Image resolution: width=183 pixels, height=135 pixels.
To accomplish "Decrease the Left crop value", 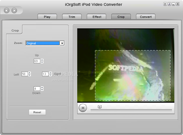I will 30,75.
